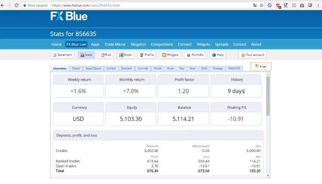
Task: Click the translate page icon
Action: tap(255, 6)
